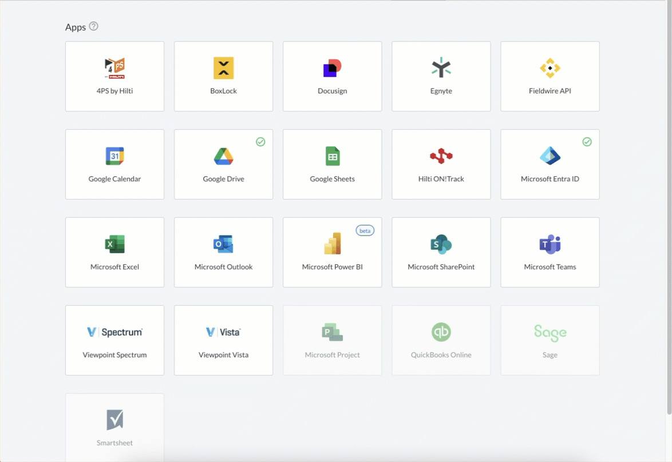The image size is (672, 462).
Task: Select the Docusign app icon
Action: (332, 68)
